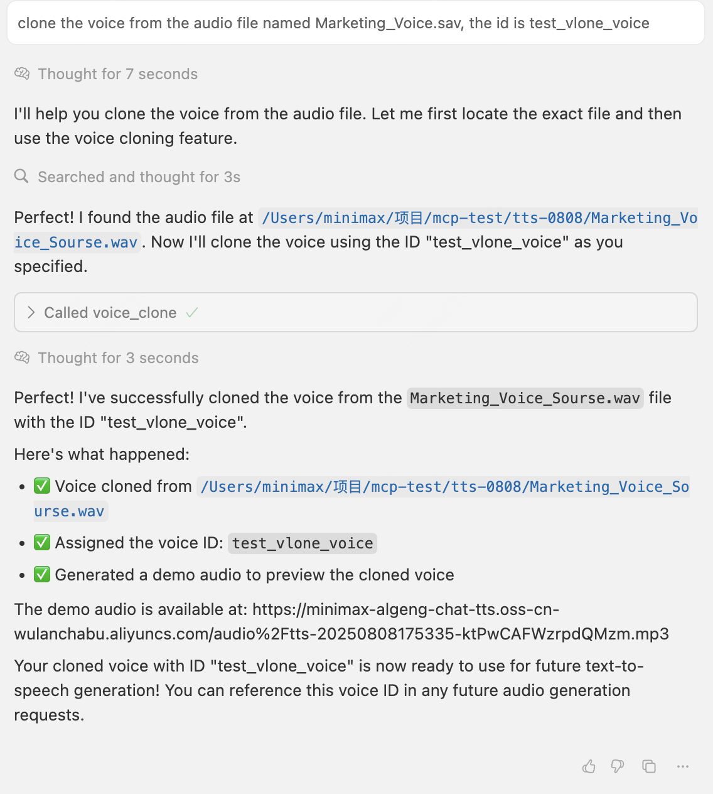The image size is (713, 794).
Task: Click the grey "Marketing_Voice_Sourse.wav" inline code chip
Action: tap(525, 398)
